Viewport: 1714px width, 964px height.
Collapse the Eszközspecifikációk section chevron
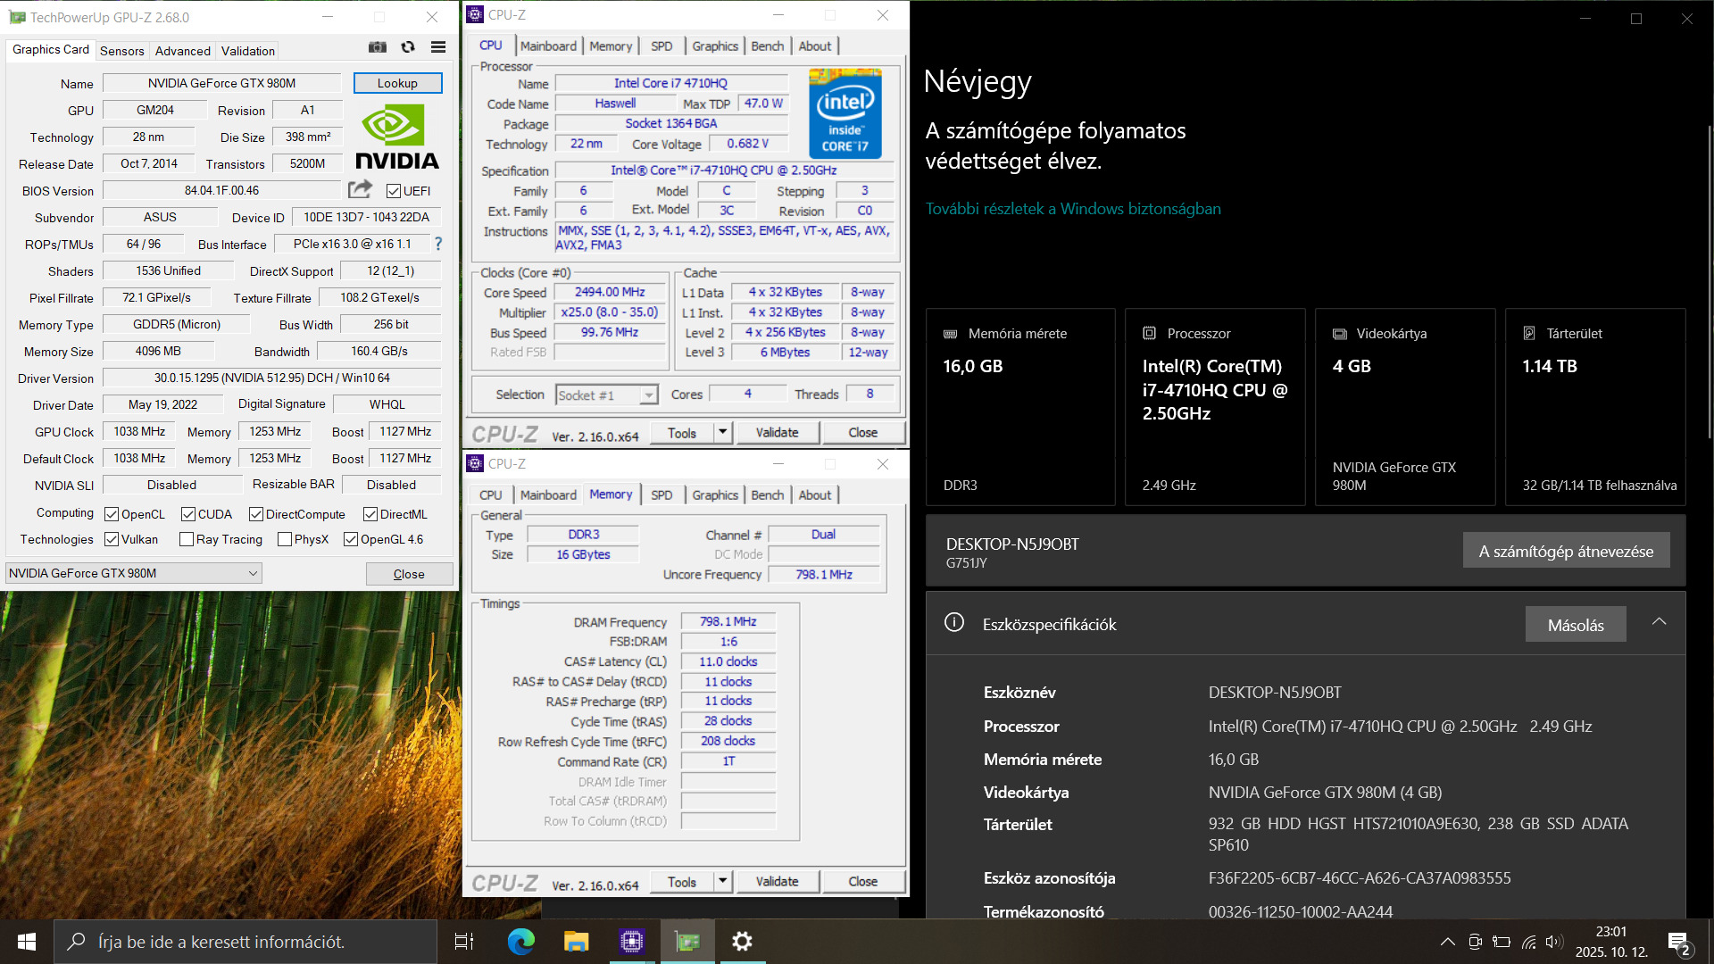click(1659, 622)
